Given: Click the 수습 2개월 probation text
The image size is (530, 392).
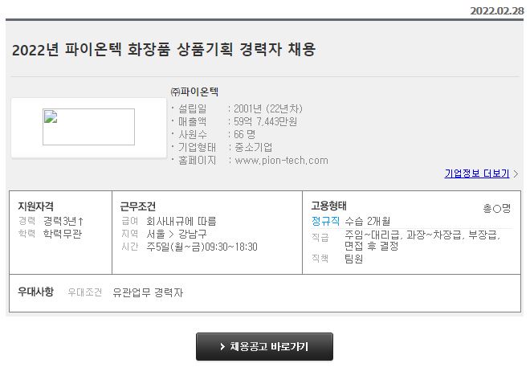Looking at the screenshot, I should click(368, 221).
